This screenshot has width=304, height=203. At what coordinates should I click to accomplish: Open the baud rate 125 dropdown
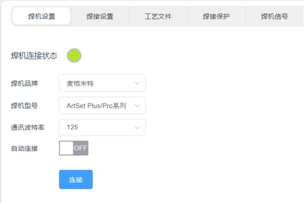coord(103,127)
